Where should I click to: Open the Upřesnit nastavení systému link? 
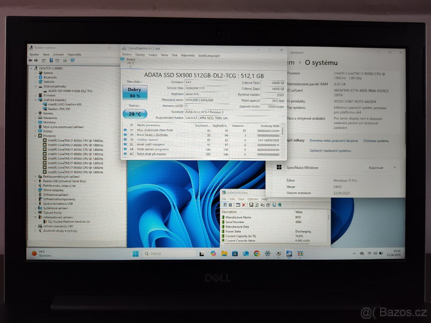pyautogui.click(x=331, y=150)
